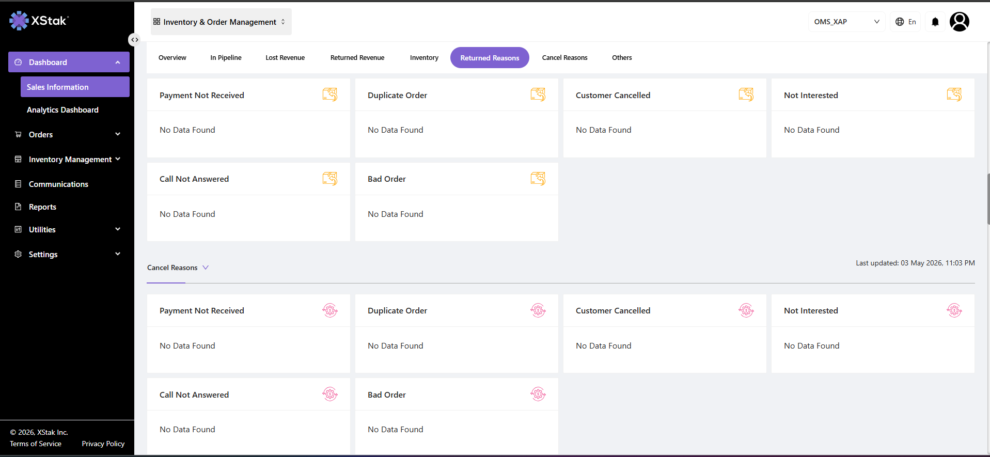990x457 pixels.
Task: Open the Privacy Policy link
Action: [x=103, y=444]
